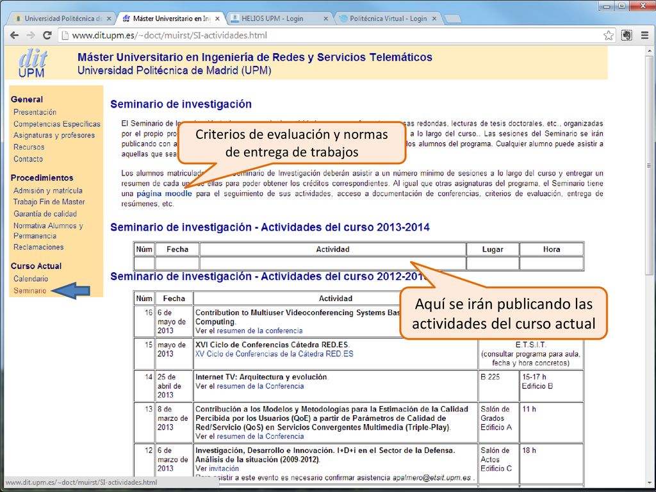This screenshot has height=492, width=656.
Task: Open Asignaturas y profesores link
Action: 54,135
